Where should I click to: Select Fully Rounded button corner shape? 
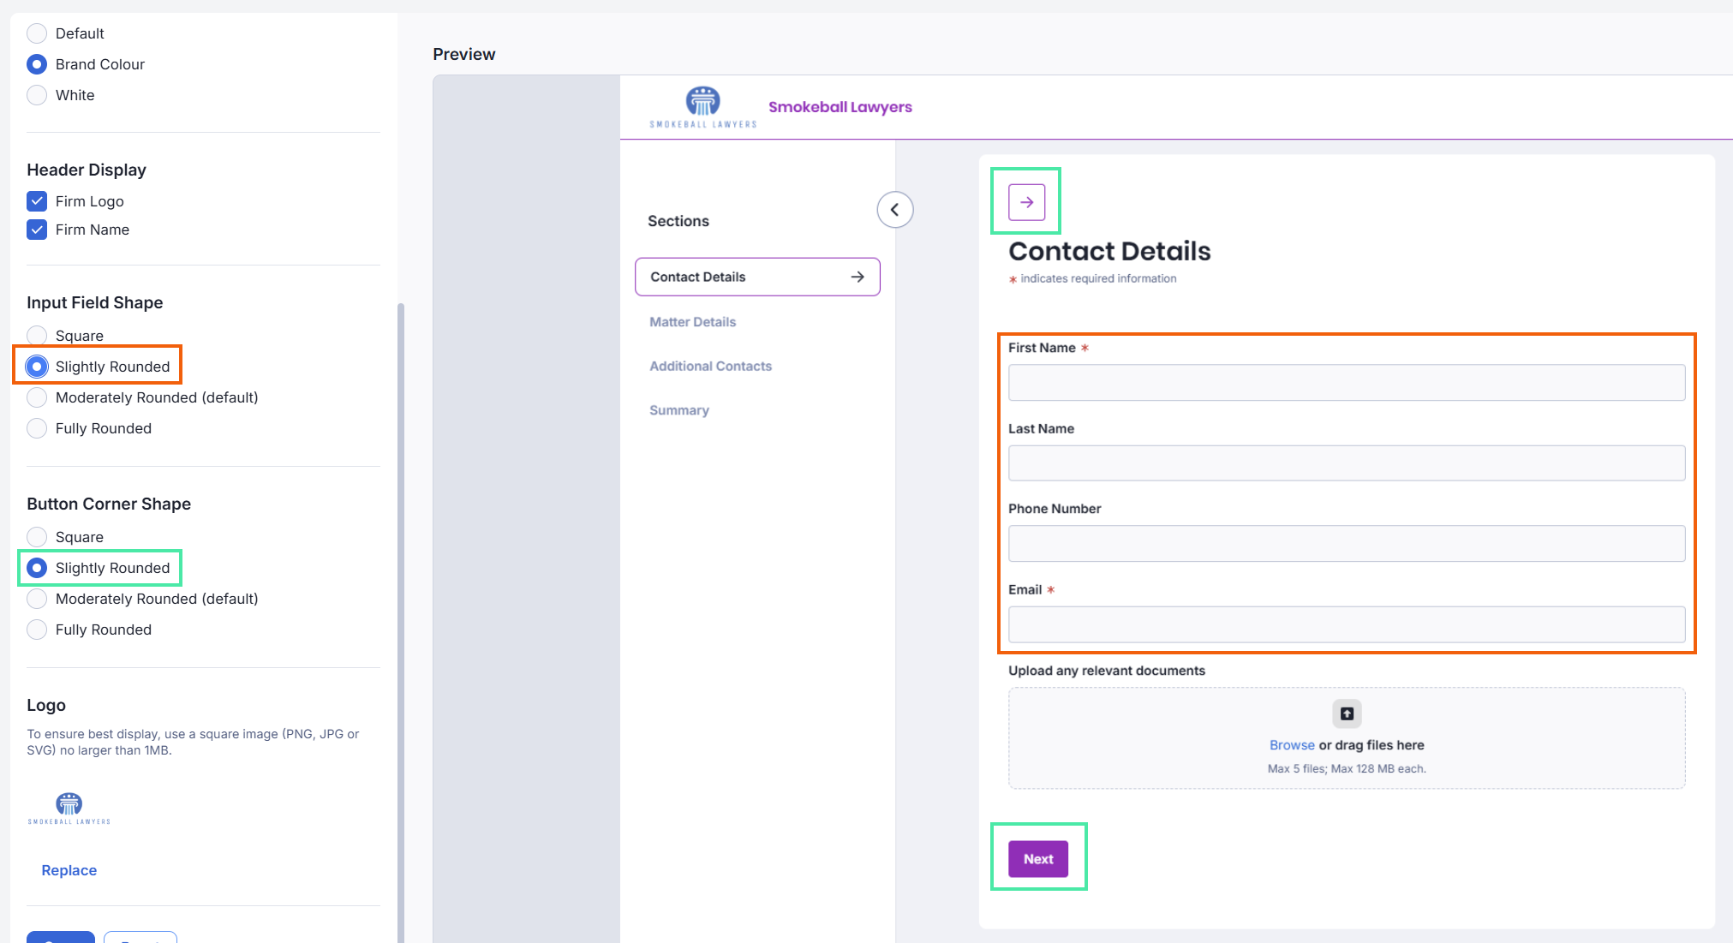point(37,630)
